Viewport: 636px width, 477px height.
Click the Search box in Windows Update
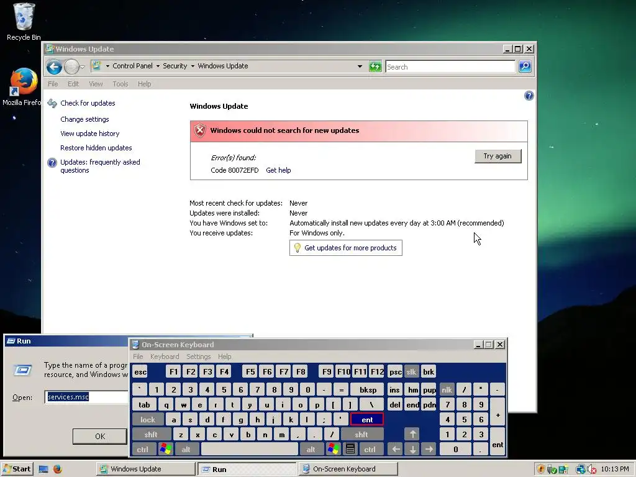[450, 67]
